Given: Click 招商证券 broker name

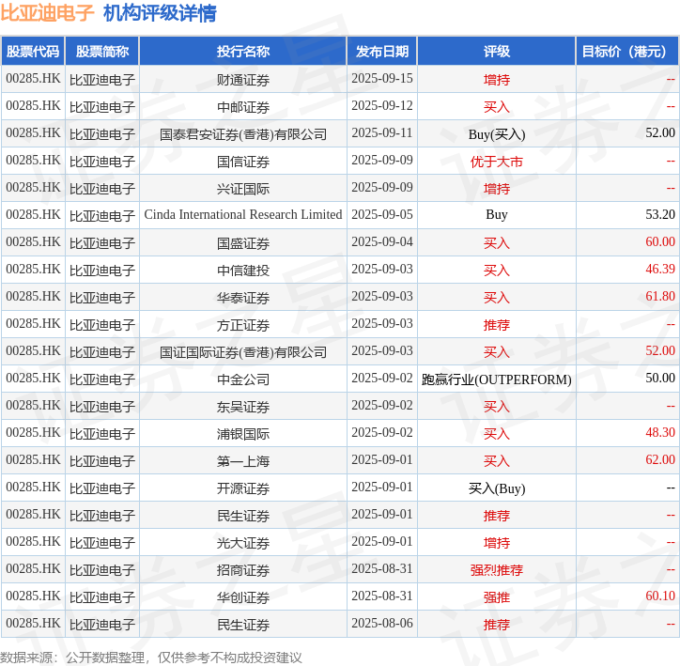Looking at the screenshot, I should pos(243,570).
